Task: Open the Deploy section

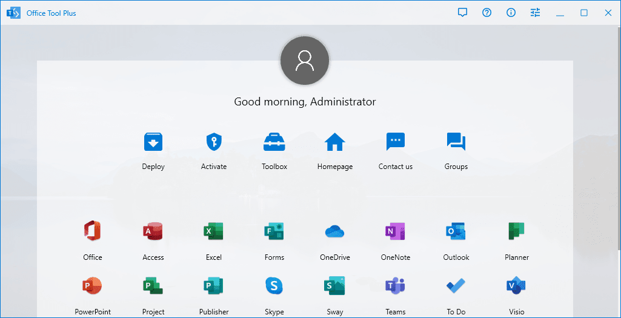Action: click(153, 142)
